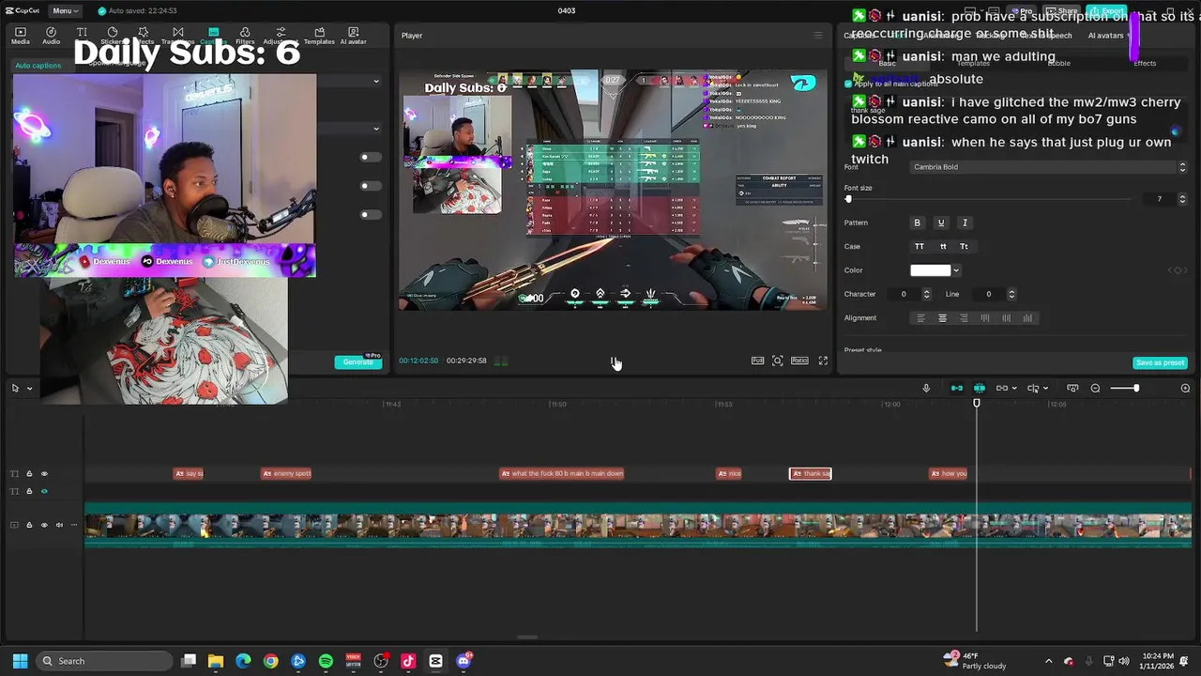1201x676 pixels.
Task: Click the taskbar Search box
Action: [x=105, y=661]
